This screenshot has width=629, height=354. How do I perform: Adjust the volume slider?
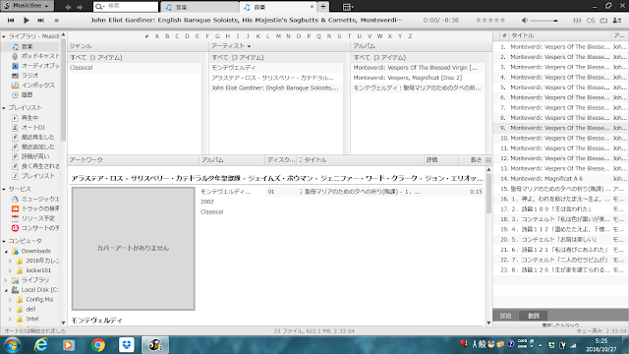click(x=544, y=21)
